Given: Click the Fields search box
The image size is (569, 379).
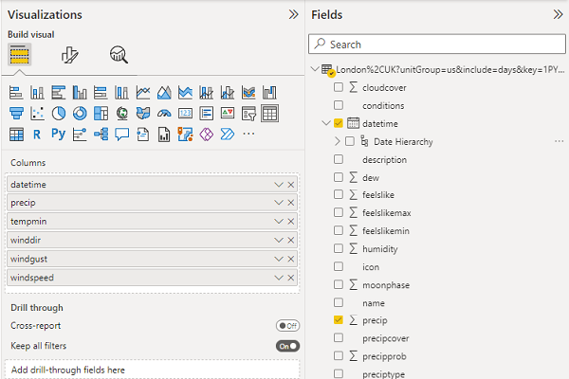Looking at the screenshot, I should pos(440,44).
